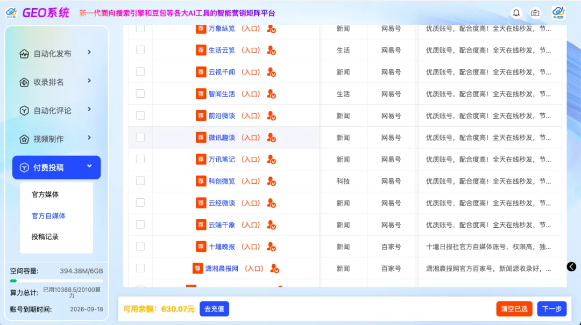The height and width of the screenshot is (325, 581).
Task: Select the 微讯趣谈 row checkbox
Action: click(140, 138)
